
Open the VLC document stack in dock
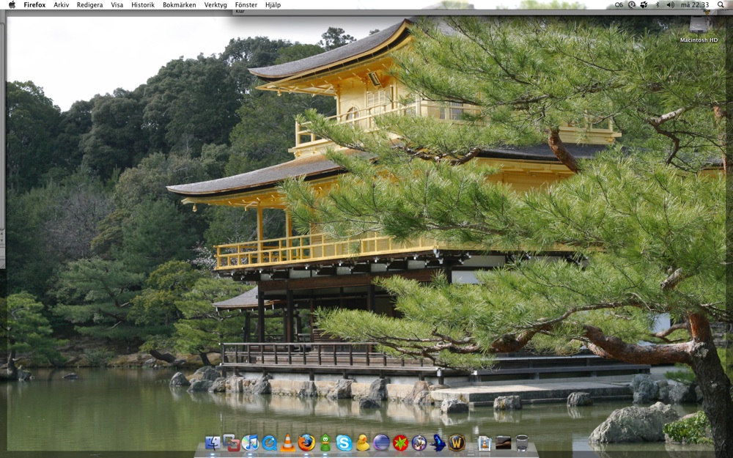tap(485, 443)
